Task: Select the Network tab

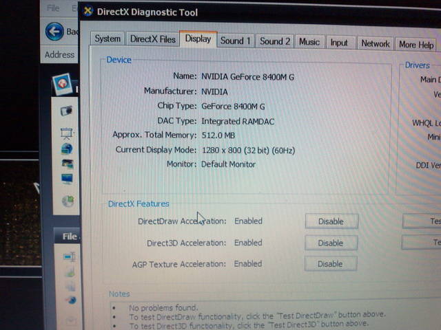Action: (376, 43)
